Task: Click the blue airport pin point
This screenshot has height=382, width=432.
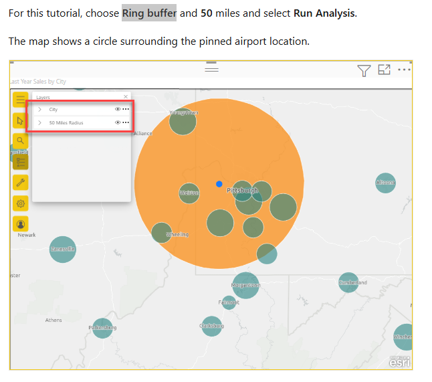Action: tap(219, 184)
